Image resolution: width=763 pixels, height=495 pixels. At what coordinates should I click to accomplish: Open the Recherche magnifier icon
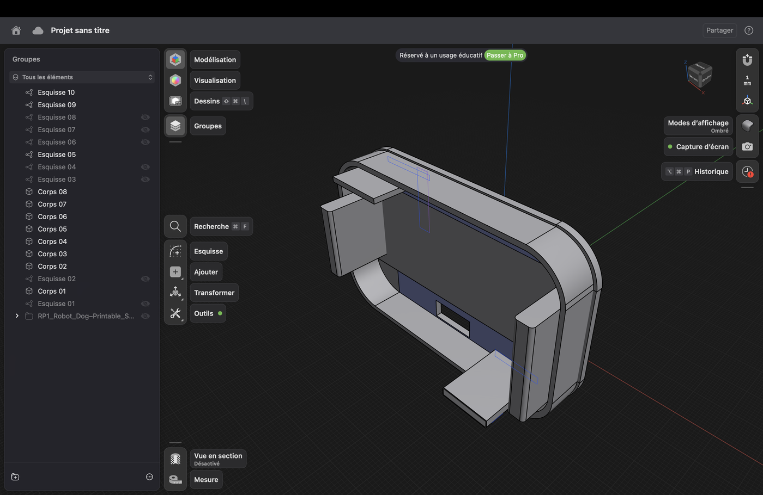[x=175, y=226]
